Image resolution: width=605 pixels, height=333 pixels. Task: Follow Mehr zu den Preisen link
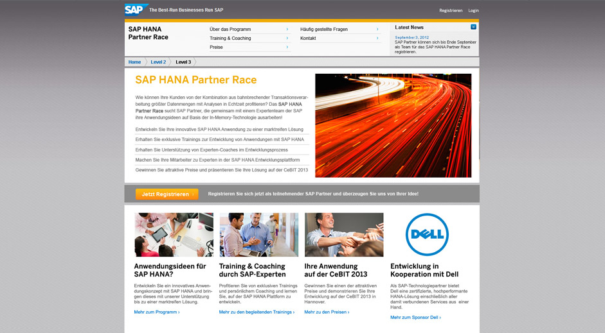click(x=327, y=312)
